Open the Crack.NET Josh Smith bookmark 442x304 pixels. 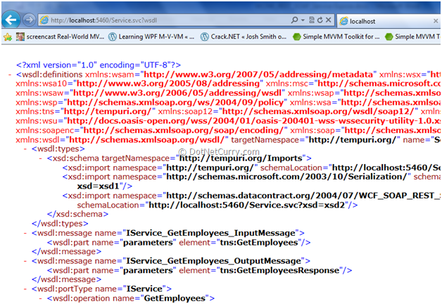[244, 37]
